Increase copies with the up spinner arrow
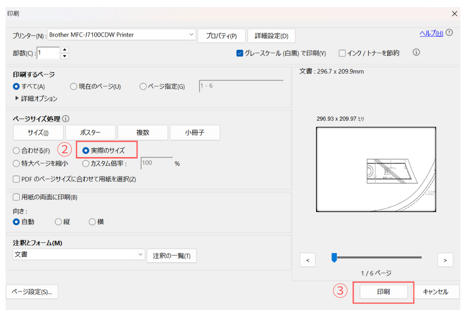Viewport: 466px width, 317px height. tap(65, 50)
